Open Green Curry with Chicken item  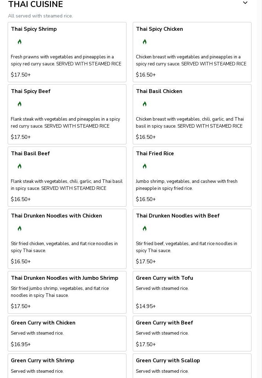click(67, 333)
